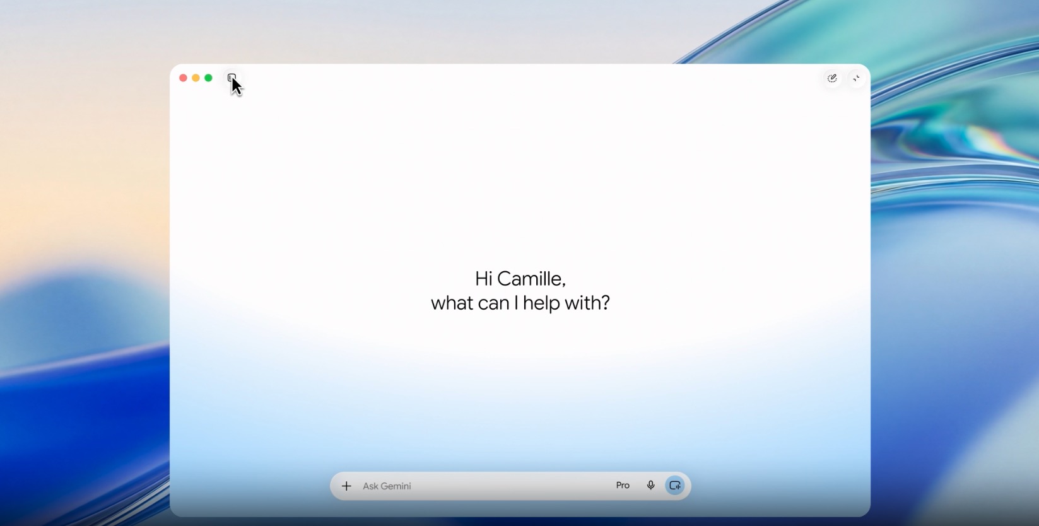This screenshot has width=1039, height=526.
Task: Collapse the Gemini window to mini view
Action: pos(856,78)
